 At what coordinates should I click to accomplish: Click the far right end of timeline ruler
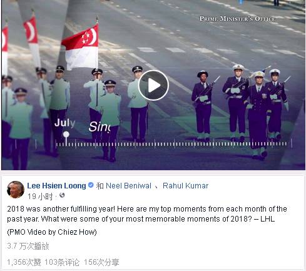pyautogui.click(x=291, y=143)
